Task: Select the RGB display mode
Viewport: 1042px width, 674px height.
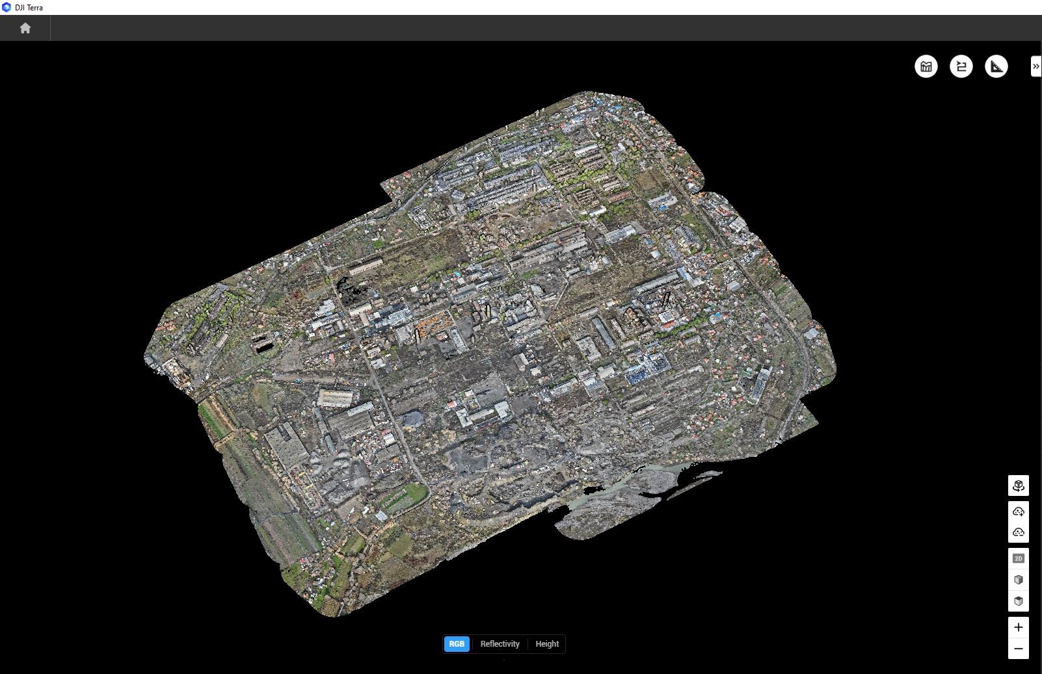Action: pyautogui.click(x=457, y=644)
